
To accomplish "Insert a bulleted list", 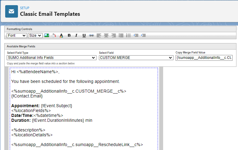I will tap(121, 36).
